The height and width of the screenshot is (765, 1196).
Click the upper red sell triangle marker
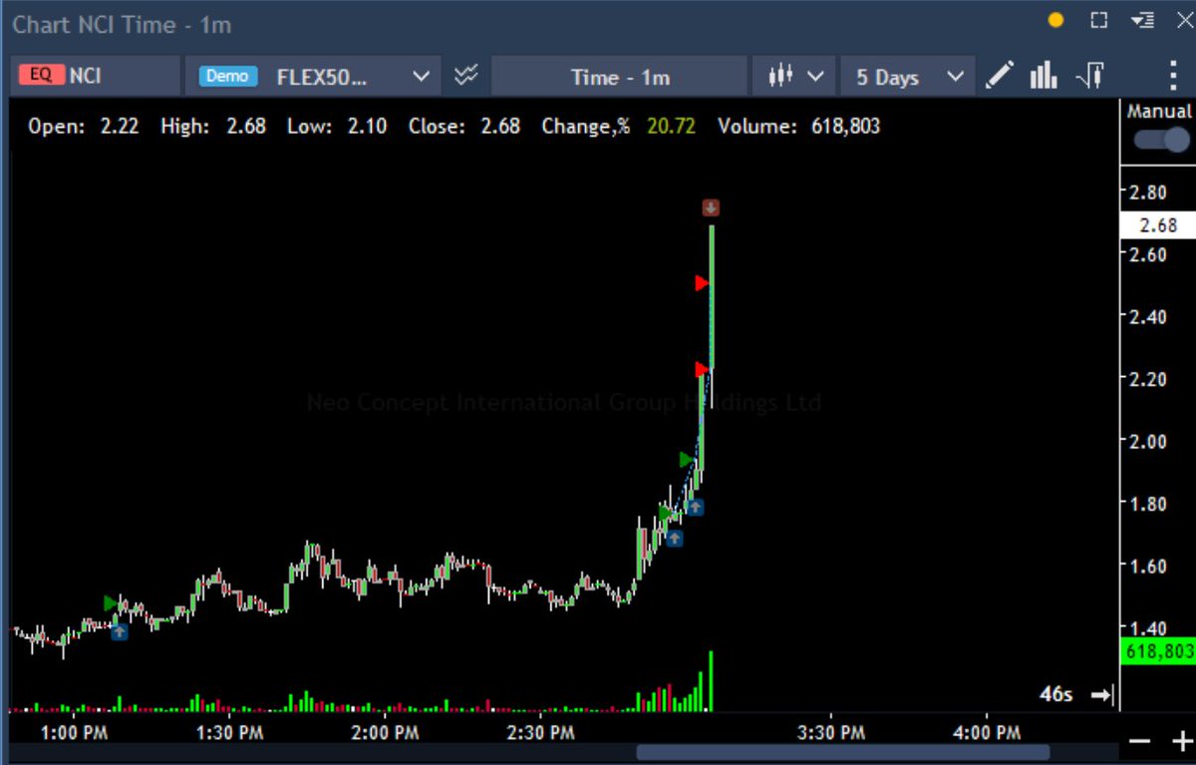[x=702, y=283]
